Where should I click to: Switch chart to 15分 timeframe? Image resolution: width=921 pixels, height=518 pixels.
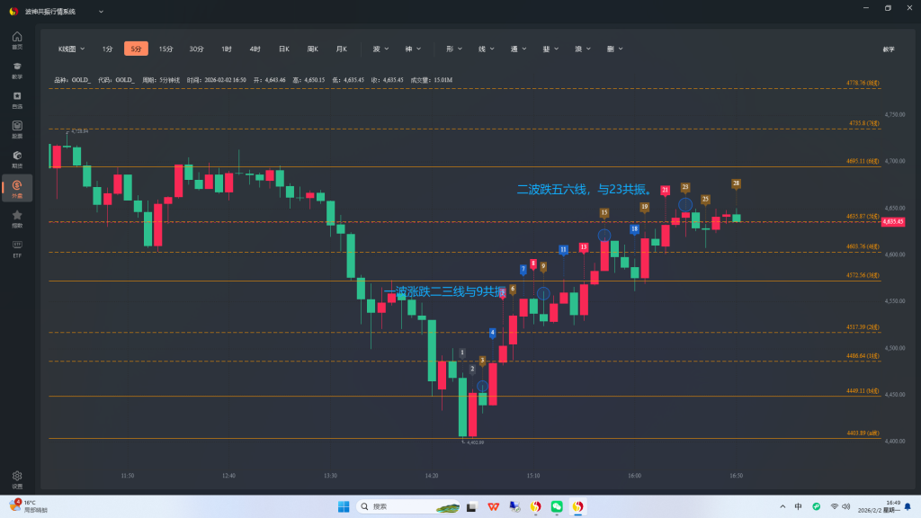point(165,49)
